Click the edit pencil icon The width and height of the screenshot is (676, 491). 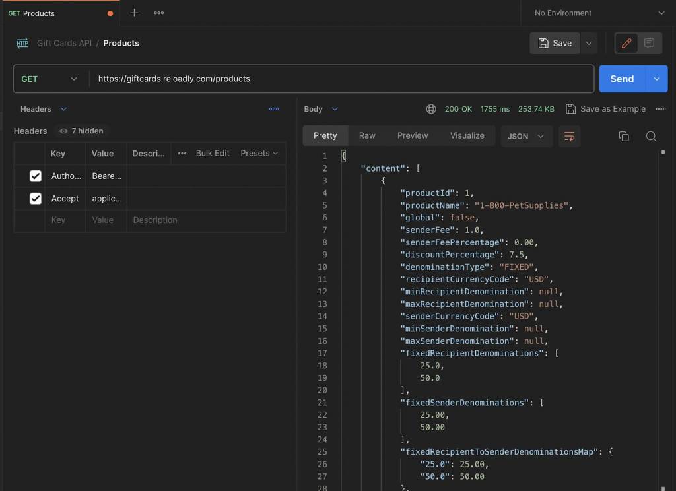click(x=626, y=43)
